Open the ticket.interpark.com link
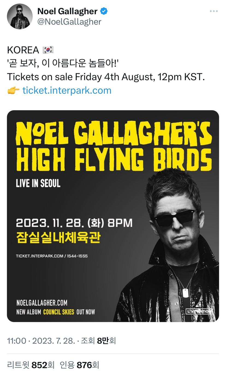Viewport: 226px width, 375px height. click(x=67, y=90)
